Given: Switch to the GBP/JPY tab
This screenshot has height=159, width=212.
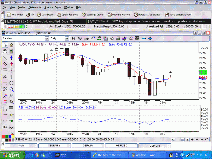Looking at the screenshot, I should click(x=88, y=146).
